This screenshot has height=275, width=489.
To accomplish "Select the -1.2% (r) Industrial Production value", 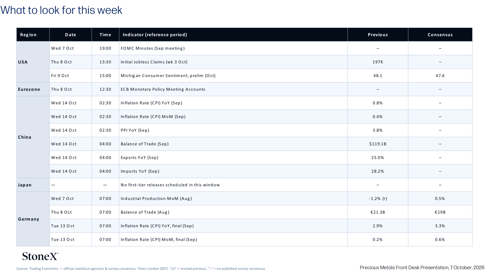I will coord(378,199).
